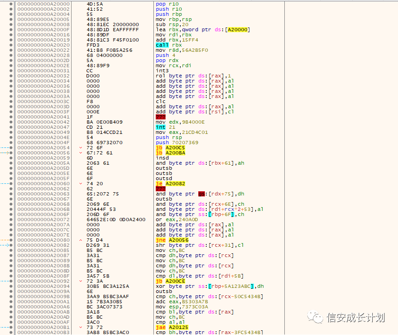The height and width of the screenshot is (335, 398).
Task: Select address 0000000000A20022
Action: point(43,50)
